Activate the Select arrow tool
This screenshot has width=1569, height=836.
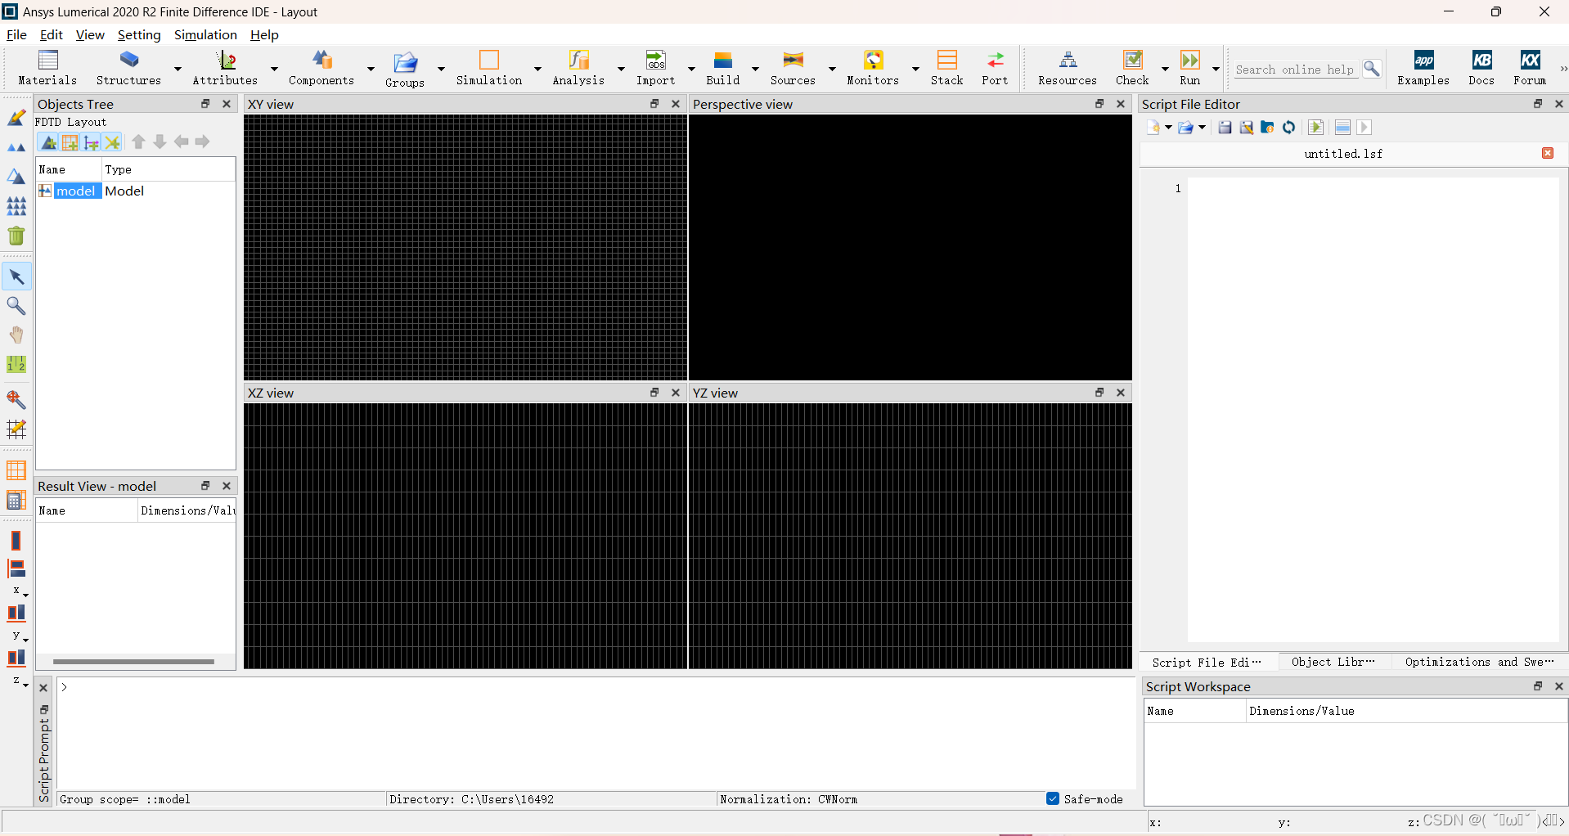(16, 276)
